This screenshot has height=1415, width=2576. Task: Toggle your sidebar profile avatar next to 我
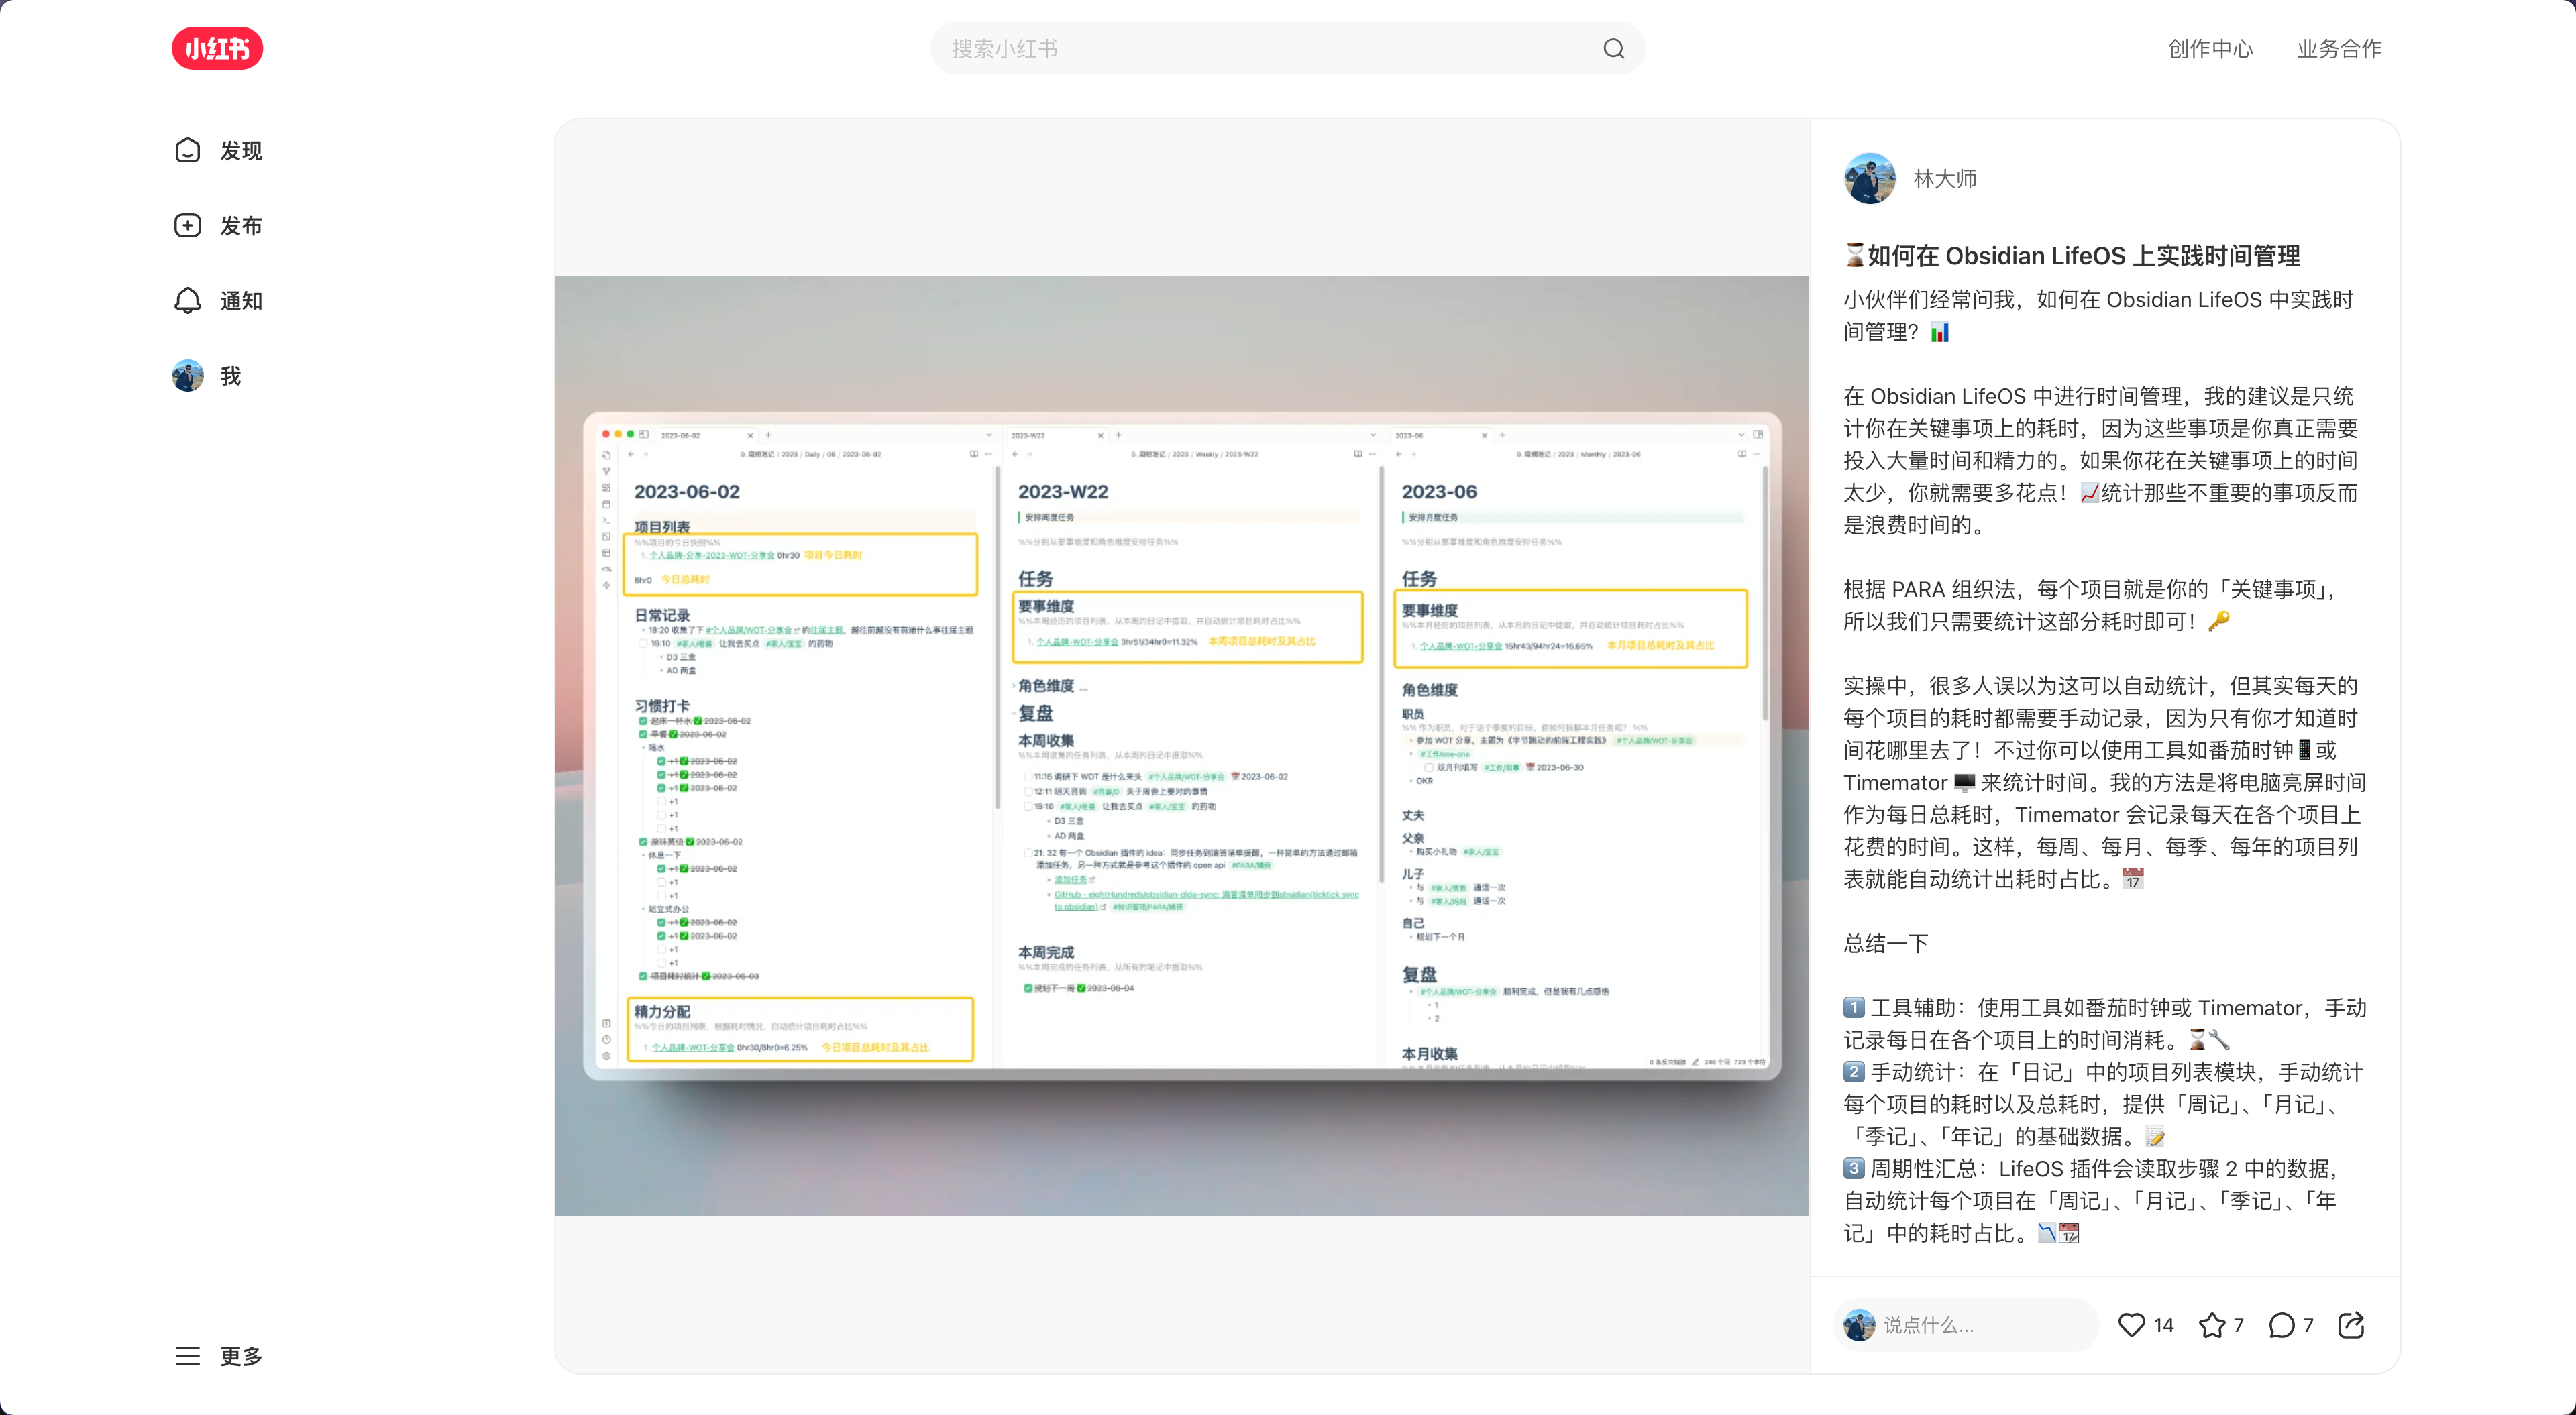188,375
